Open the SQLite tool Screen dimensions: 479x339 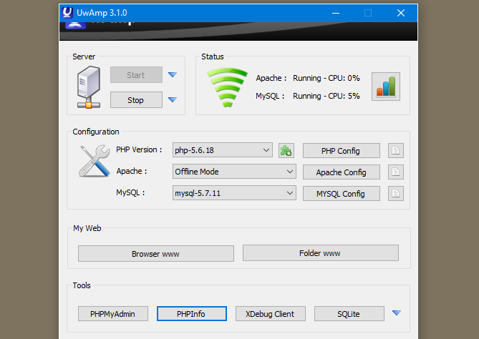point(349,314)
